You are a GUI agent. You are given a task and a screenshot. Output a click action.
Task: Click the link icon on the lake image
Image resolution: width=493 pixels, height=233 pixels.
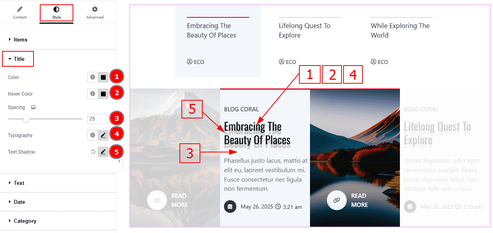tap(336, 200)
